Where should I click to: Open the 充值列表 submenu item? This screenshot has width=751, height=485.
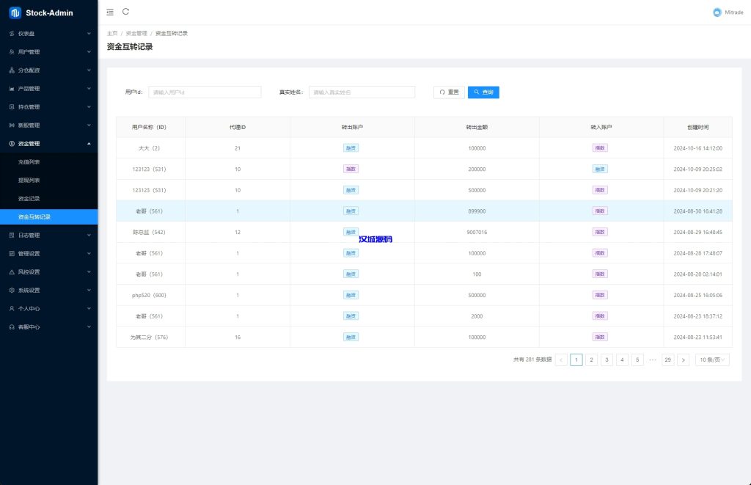[x=29, y=162]
